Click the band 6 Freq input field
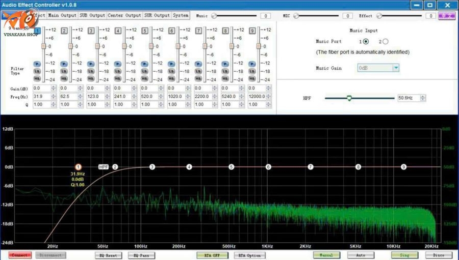This screenshot has width=459, height=260. coord(175,97)
